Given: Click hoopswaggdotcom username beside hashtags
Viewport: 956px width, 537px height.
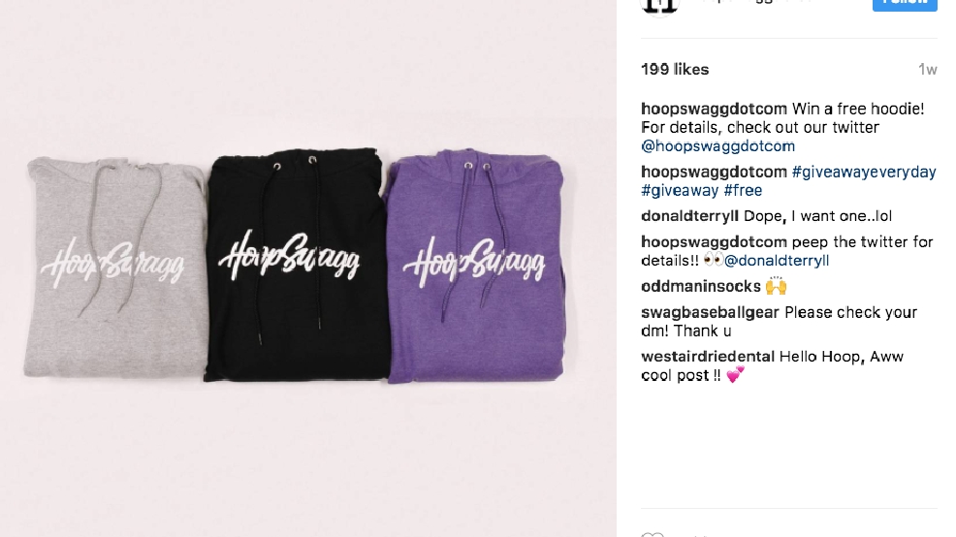Looking at the screenshot, I should (714, 172).
